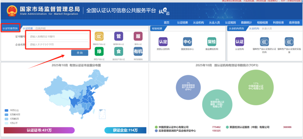The image size is (303, 139).
Task: Toggle 5万到10万 legend swatch
Action: click(x=6, y=115)
